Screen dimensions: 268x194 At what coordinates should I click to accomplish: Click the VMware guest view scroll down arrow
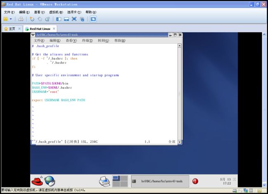pyautogui.click(x=264, y=185)
